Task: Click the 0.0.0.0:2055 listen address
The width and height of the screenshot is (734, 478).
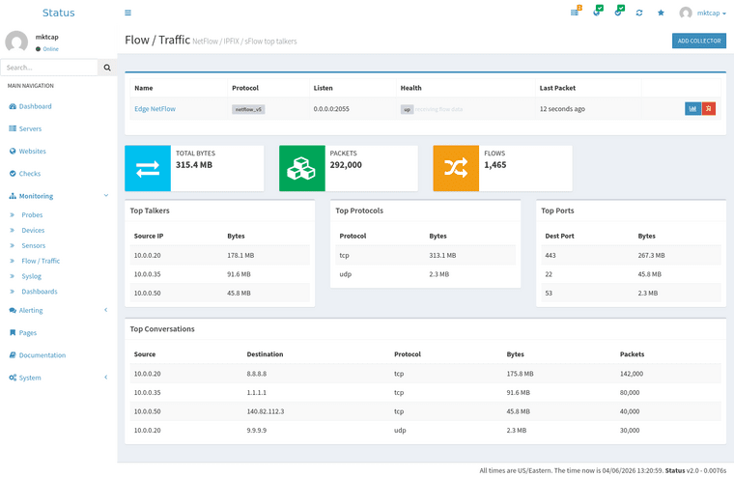Action: point(331,108)
